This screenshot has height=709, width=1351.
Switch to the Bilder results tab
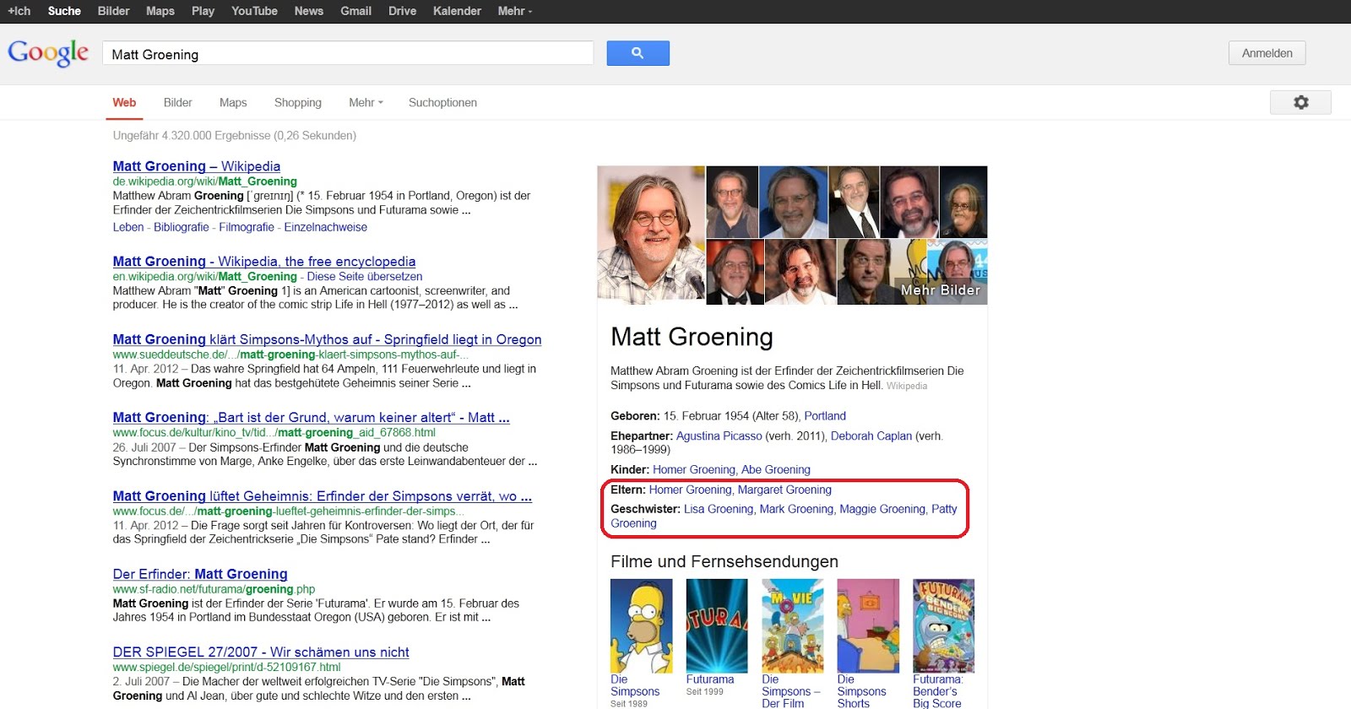pyautogui.click(x=177, y=102)
